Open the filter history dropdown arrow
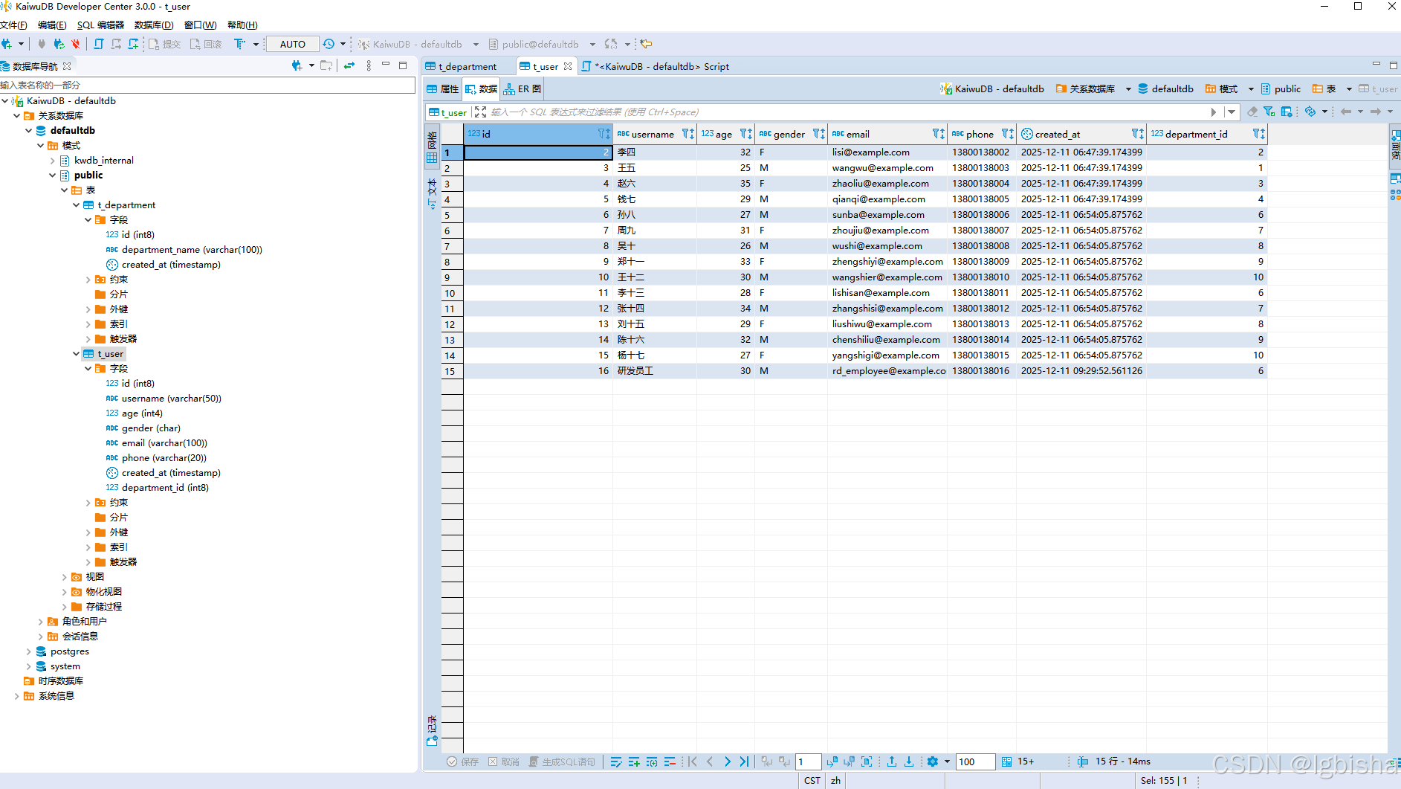1401x789 pixels. point(1232,112)
